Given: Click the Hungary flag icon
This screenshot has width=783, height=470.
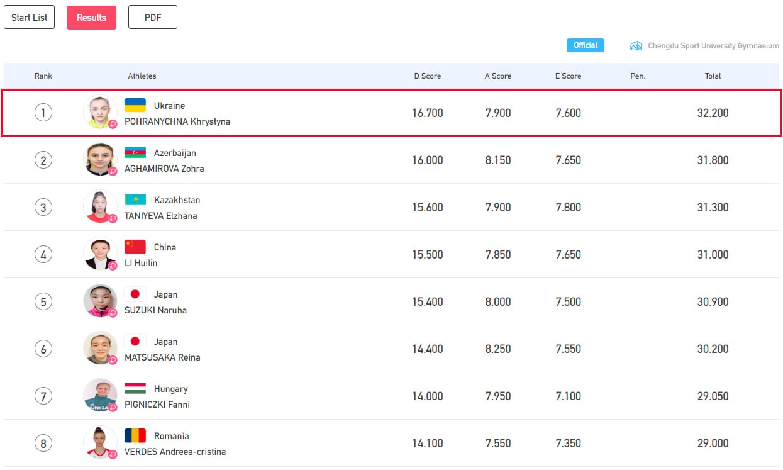Looking at the screenshot, I should click(x=135, y=388).
